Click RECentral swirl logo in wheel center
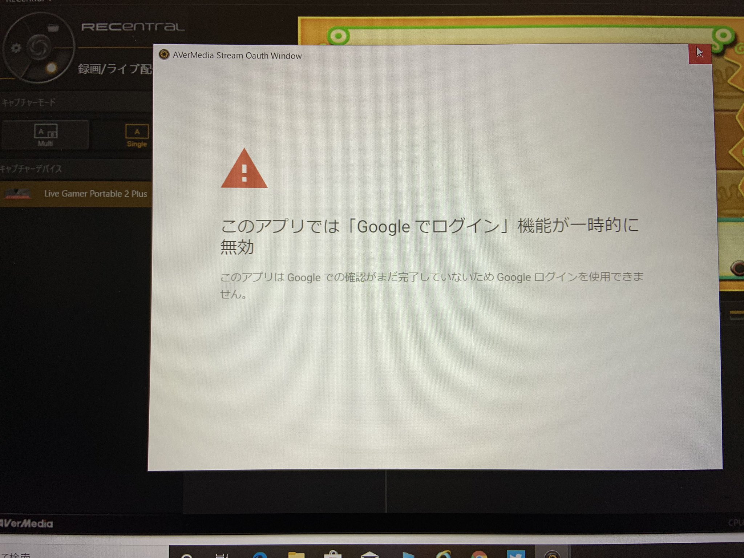744x558 pixels. [x=39, y=47]
